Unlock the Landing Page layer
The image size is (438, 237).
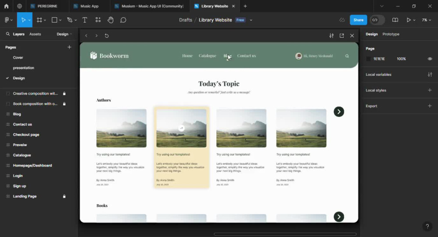point(64,196)
